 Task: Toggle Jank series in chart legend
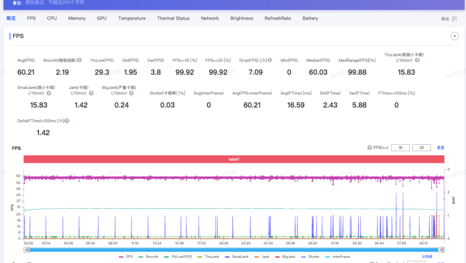(x=262, y=257)
